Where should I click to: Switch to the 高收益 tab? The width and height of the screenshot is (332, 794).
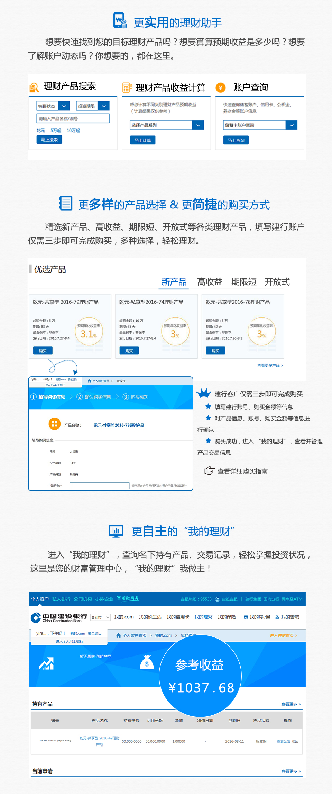pos(210,282)
